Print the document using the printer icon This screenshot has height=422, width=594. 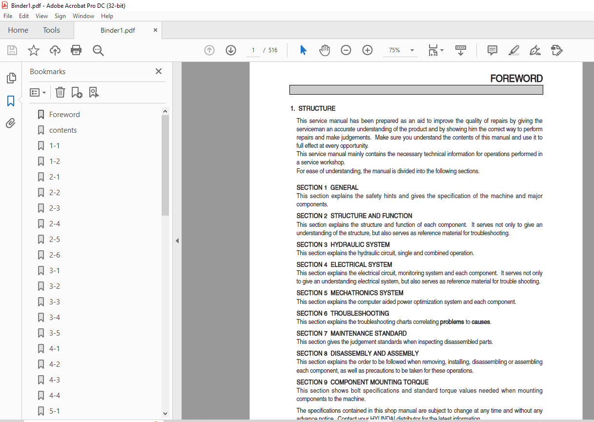click(76, 50)
